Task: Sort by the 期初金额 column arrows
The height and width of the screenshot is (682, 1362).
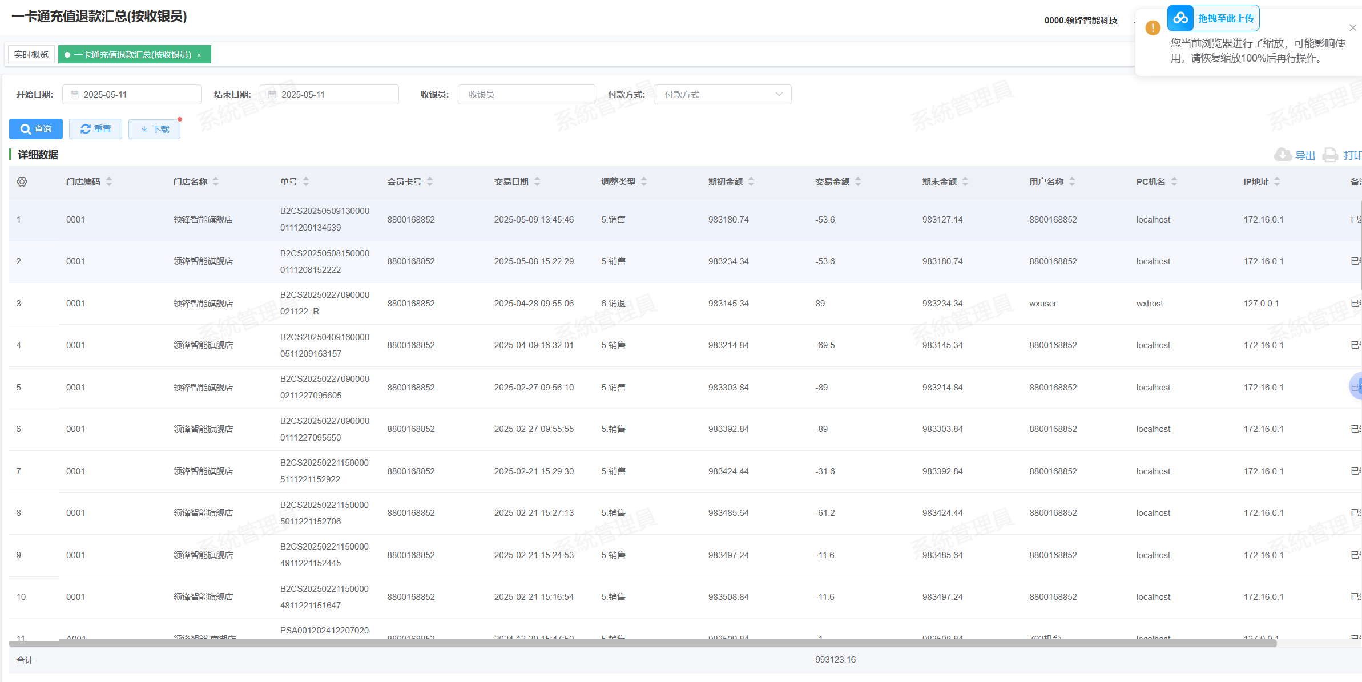Action: 751,182
